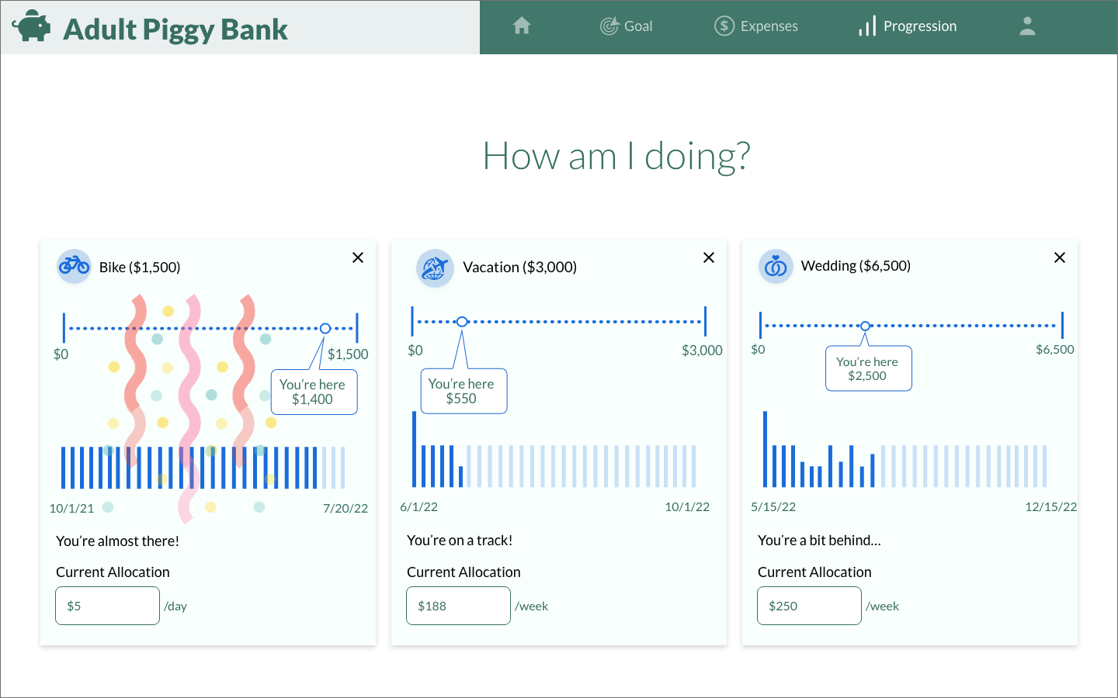This screenshot has width=1118, height=698.
Task: Click the tallest first bar in Wedding chart
Action: click(x=766, y=449)
